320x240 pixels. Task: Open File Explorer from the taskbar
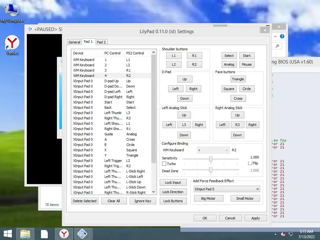tap(25, 234)
